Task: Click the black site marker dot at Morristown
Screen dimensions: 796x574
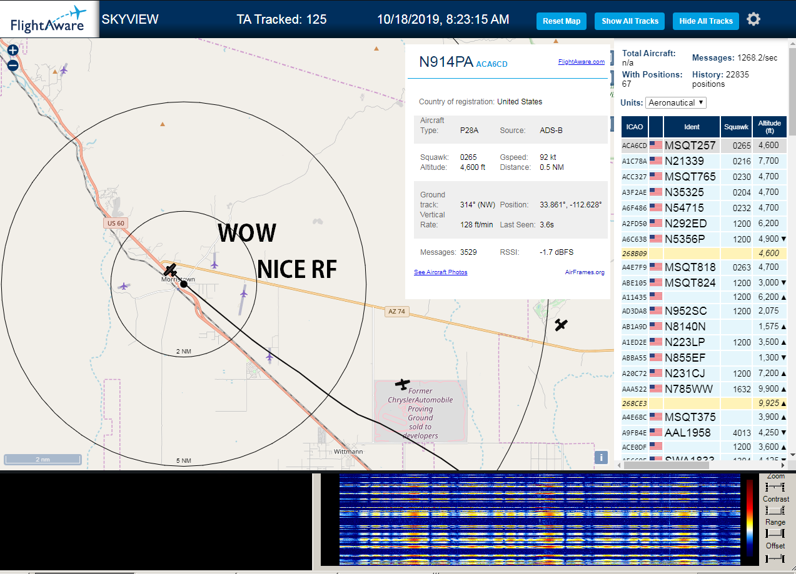Action: (x=184, y=284)
